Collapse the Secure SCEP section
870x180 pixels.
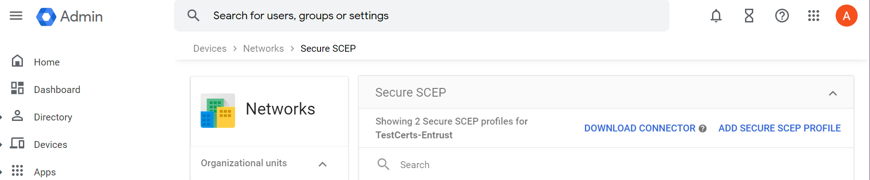833,93
